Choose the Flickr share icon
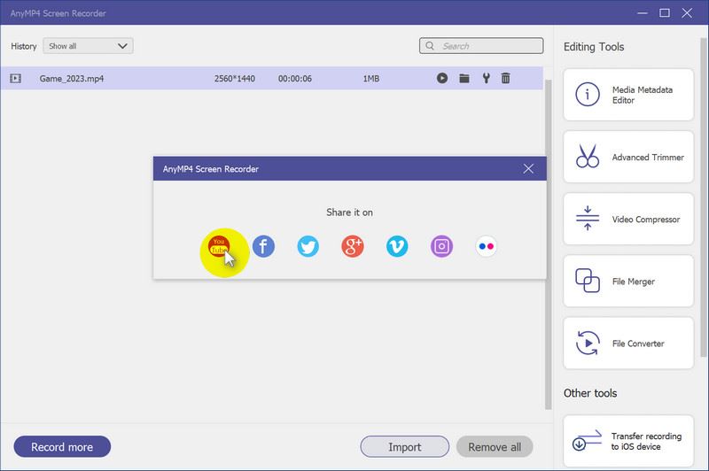This screenshot has height=471, width=709. 487,247
